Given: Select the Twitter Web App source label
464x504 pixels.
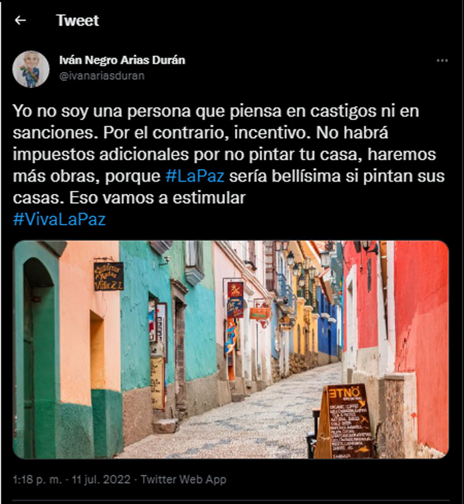Looking at the screenshot, I should [183, 479].
